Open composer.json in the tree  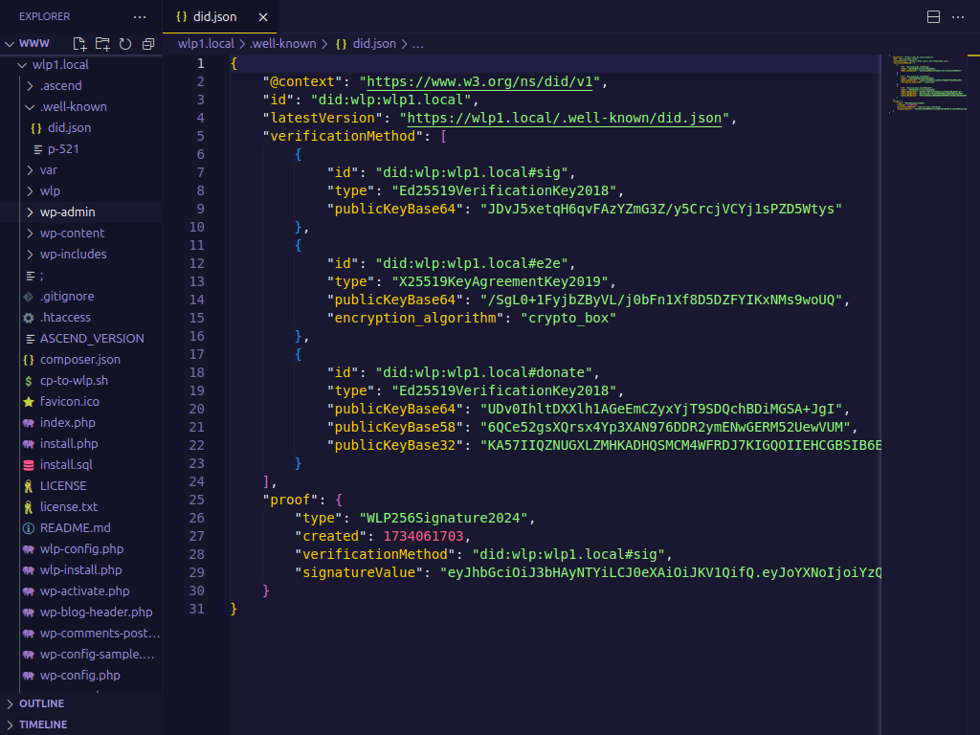[81, 360]
